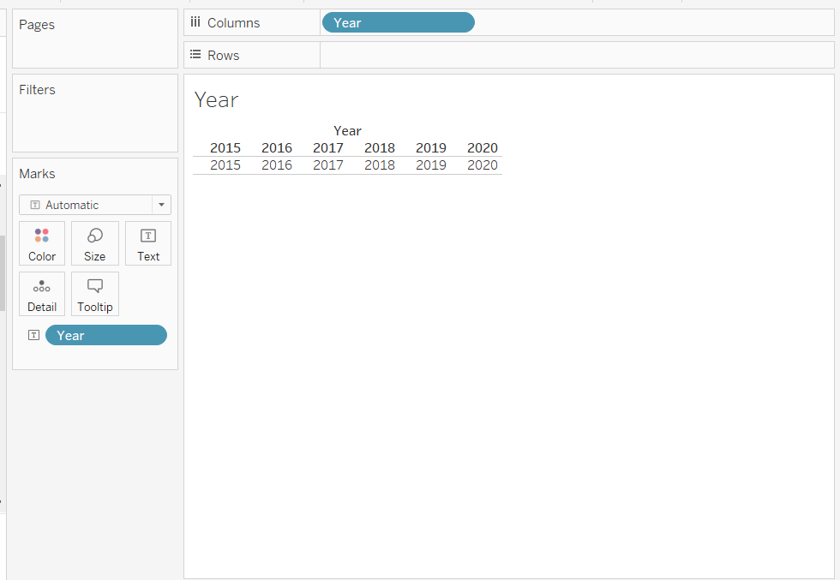Select the Year pill on Columns shelf
The height and width of the screenshot is (580, 840).
pyautogui.click(x=398, y=23)
